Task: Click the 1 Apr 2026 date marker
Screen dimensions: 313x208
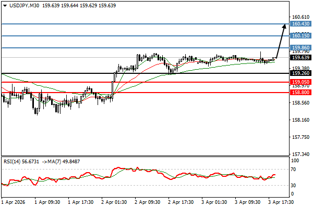Action: [x=14, y=201]
